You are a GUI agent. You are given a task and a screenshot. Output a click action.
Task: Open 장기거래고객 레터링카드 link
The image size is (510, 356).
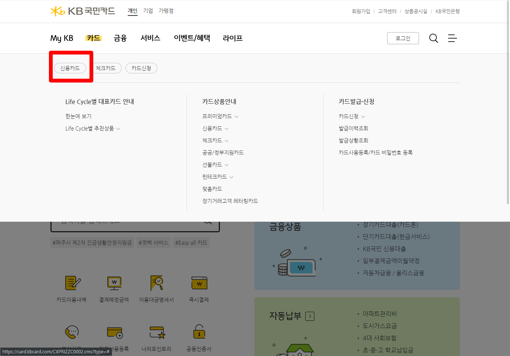click(x=230, y=201)
